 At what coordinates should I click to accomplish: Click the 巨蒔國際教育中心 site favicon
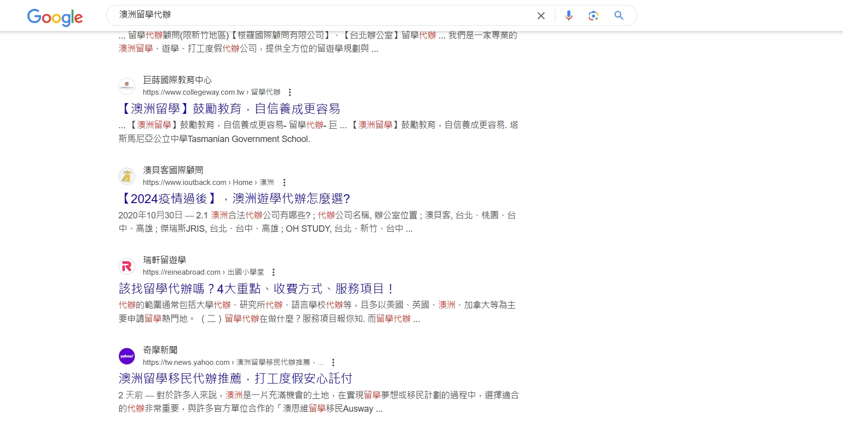[x=127, y=86]
